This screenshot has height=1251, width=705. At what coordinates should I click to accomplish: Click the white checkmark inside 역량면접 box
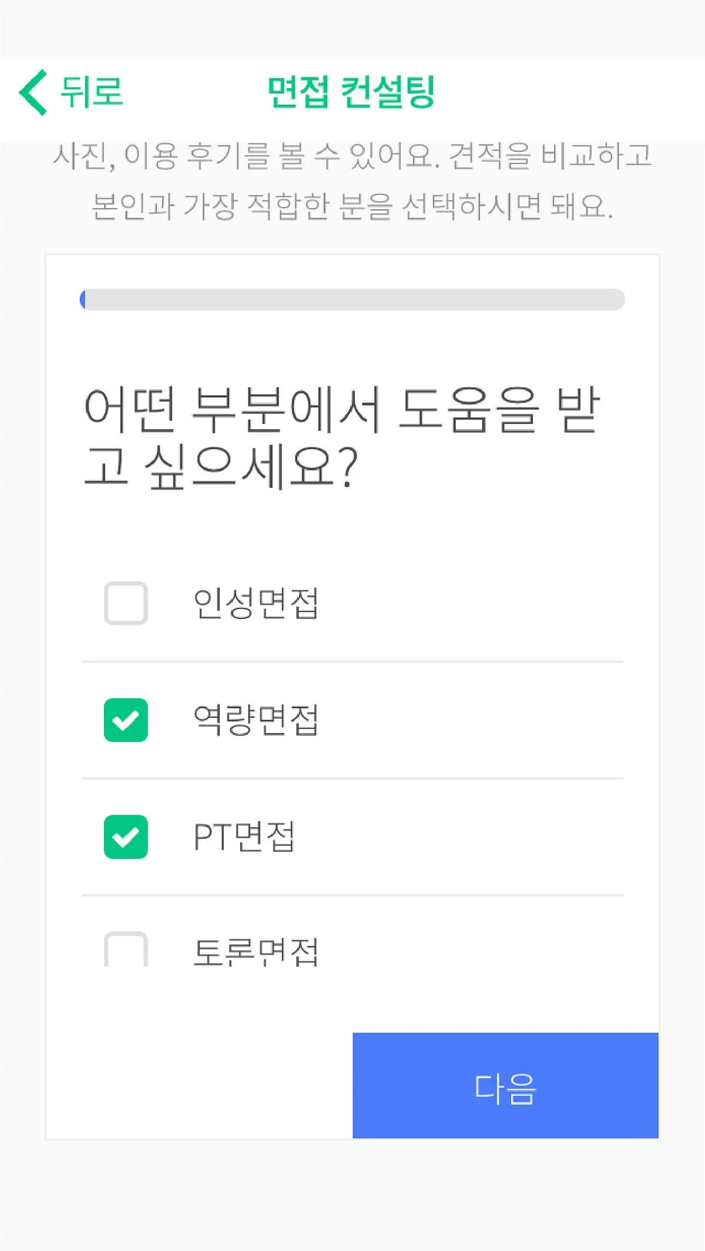(126, 720)
